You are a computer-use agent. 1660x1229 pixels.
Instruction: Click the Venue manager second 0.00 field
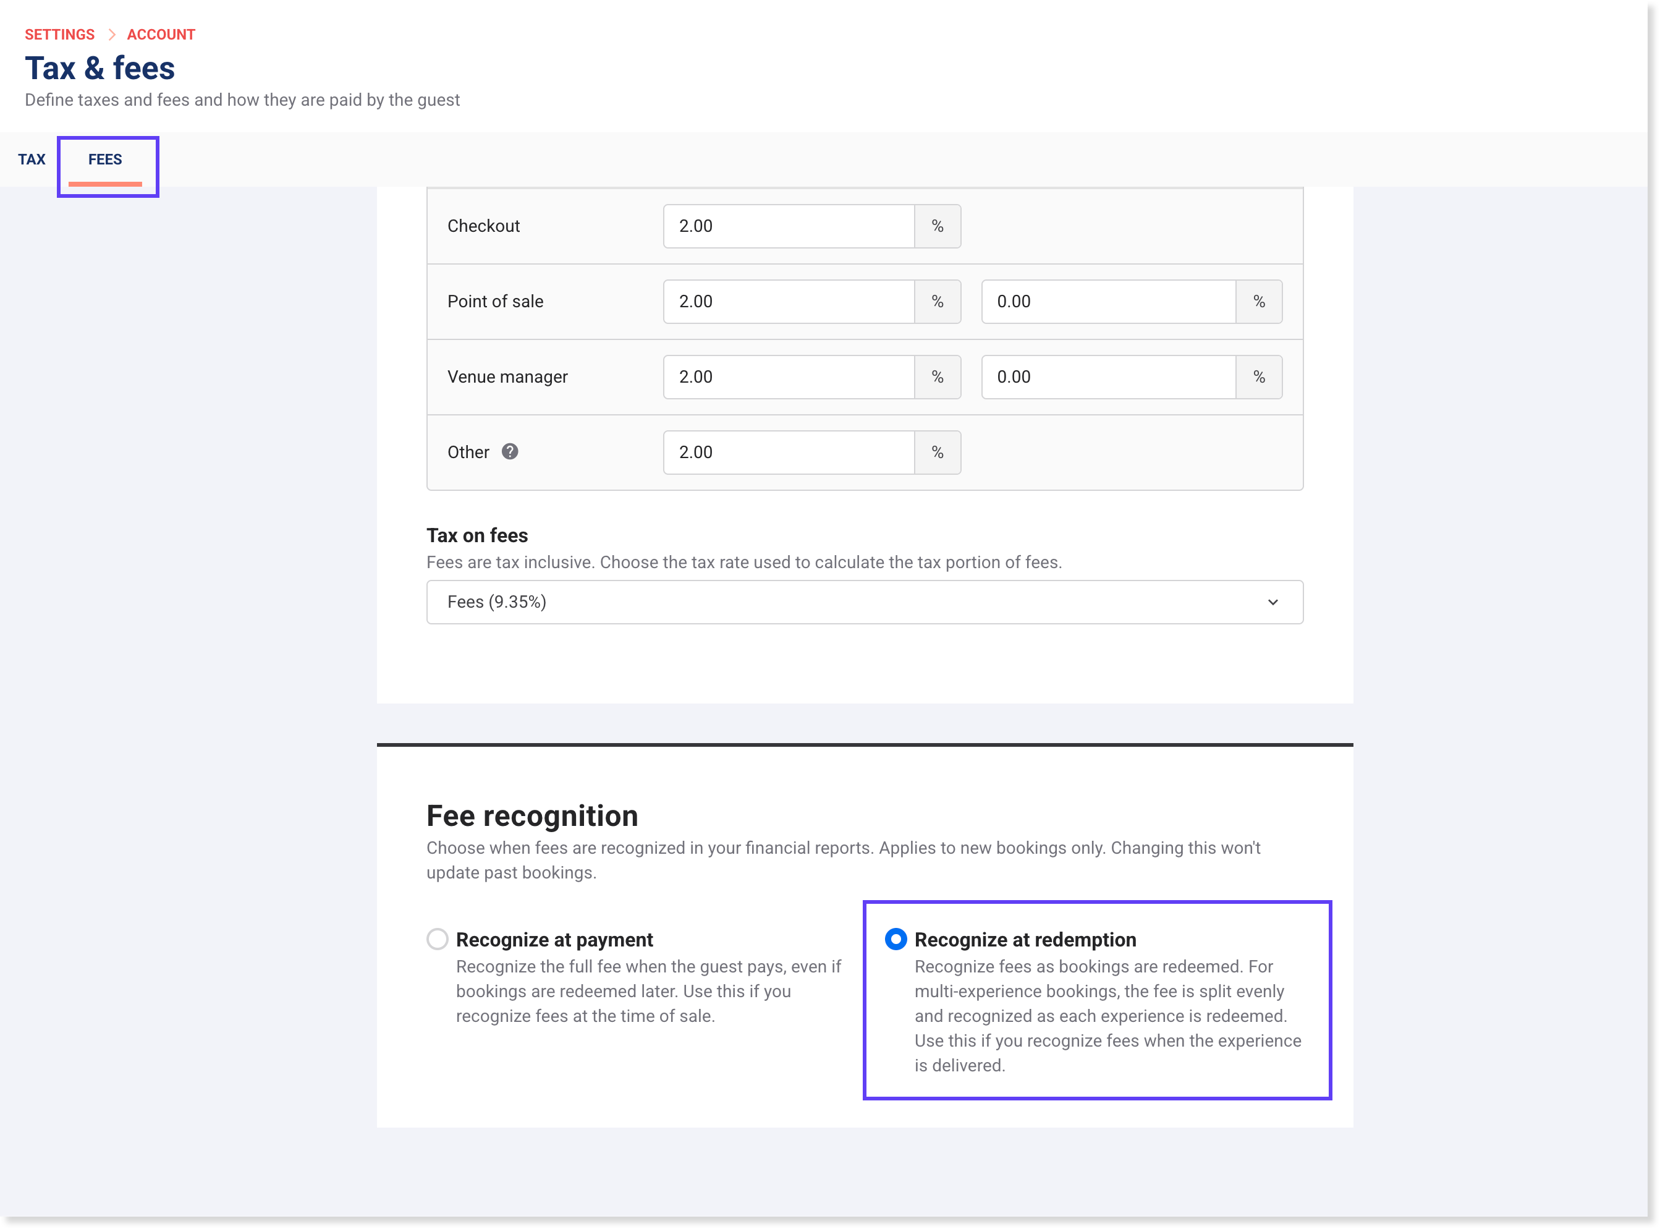point(1108,377)
